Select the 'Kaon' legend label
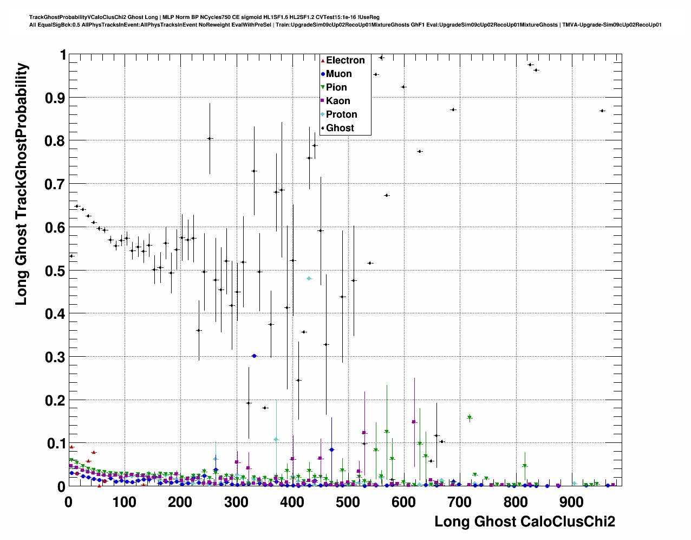 [x=338, y=101]
